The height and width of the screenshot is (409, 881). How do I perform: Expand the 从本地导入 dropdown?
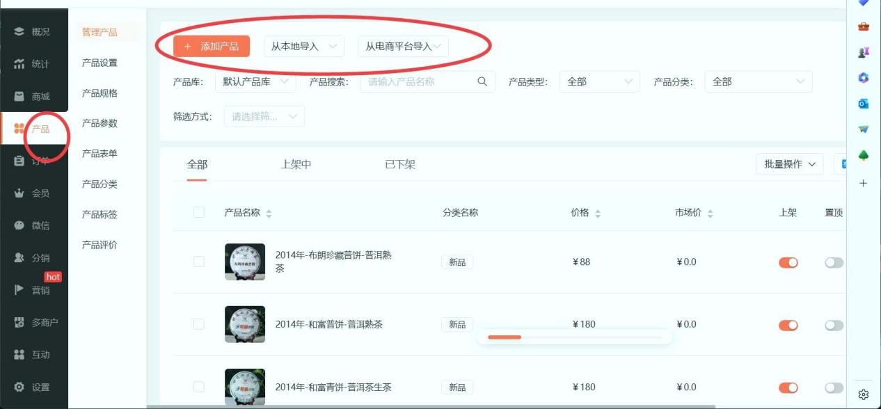pos(304,47)
